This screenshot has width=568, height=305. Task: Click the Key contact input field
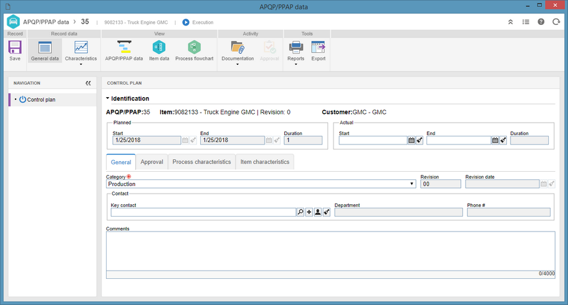(x=203, y=212)
